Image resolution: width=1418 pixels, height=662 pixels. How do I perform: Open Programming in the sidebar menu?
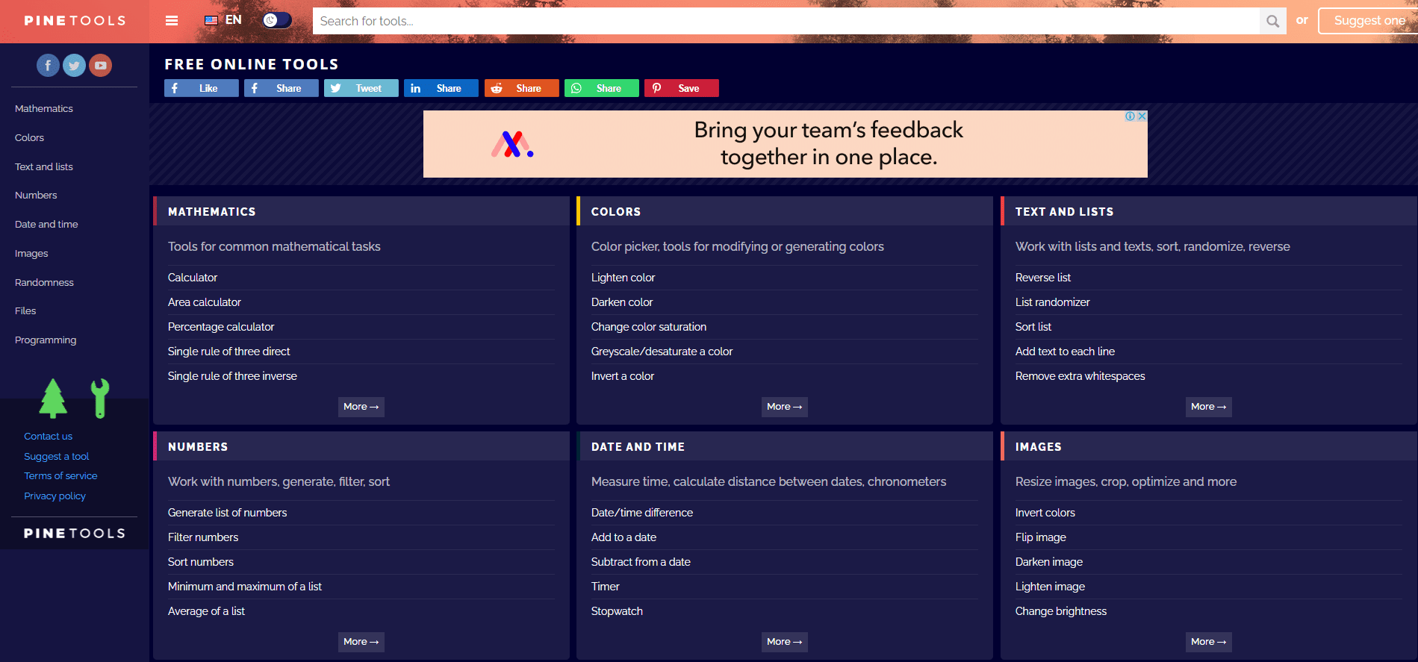tap(46, 340)
